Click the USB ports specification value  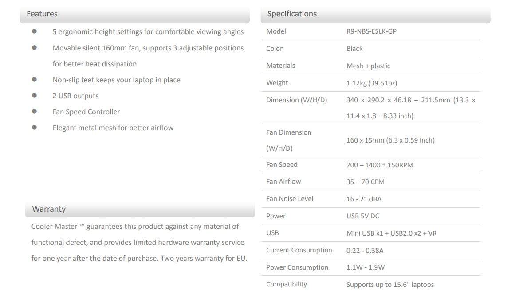click(x=391, y=233)
